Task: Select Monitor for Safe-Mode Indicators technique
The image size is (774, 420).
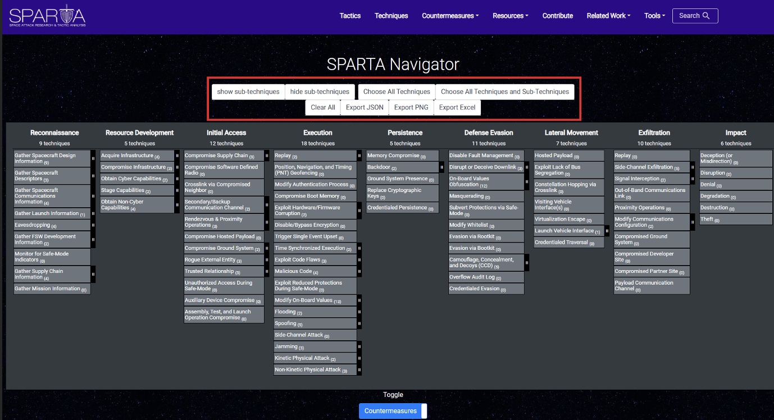Action: tap(52, 257)
